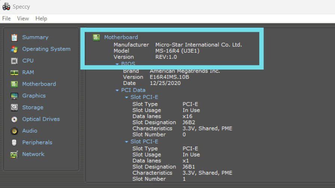Viewport: 335px width, 188px height.
Task: Select Motherboard in the sidebar
Action: [x=39, y=84]
